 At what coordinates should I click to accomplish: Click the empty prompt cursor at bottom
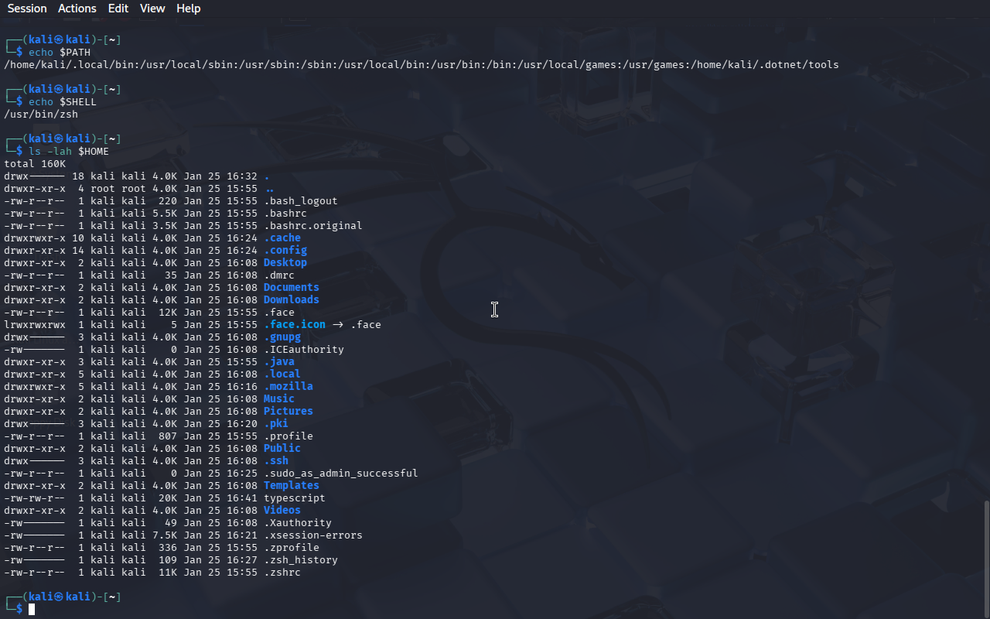(x=32, y=610)
